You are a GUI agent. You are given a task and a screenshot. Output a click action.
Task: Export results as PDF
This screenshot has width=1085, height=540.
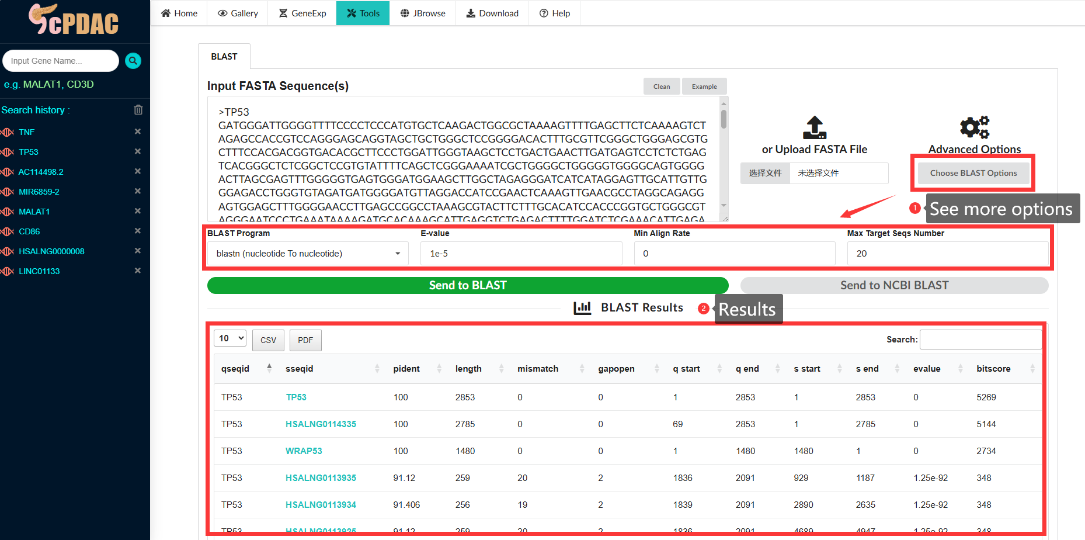(x=305, y=340)
